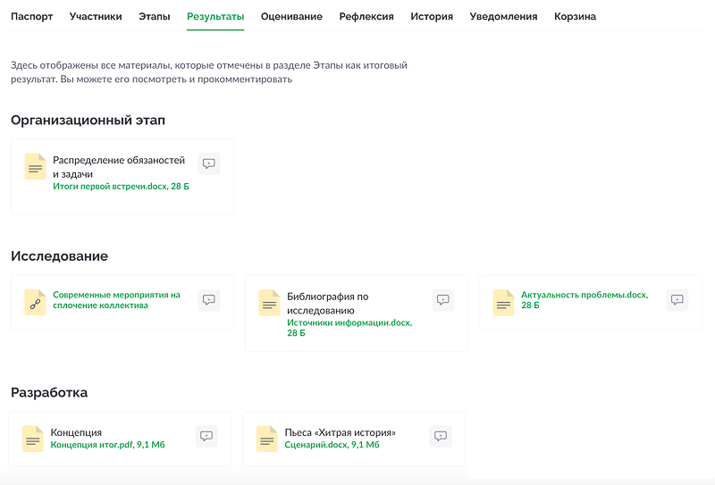Image resolution: width=715 pixels, height=485 pixels.
Task: Click document icon of Актуальность проблемы card
Action: tap(503, 303)
